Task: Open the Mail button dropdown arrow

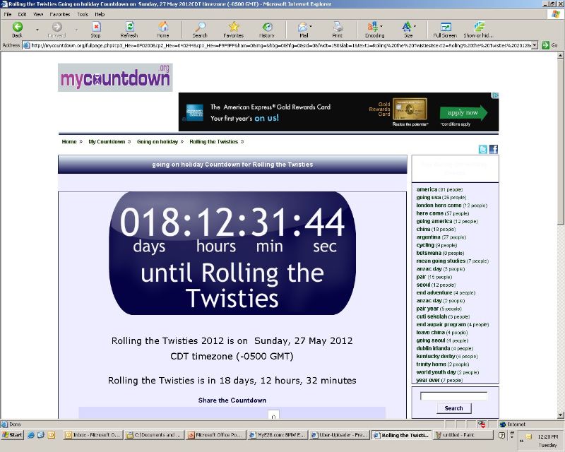Action: (x=310, y=26)
